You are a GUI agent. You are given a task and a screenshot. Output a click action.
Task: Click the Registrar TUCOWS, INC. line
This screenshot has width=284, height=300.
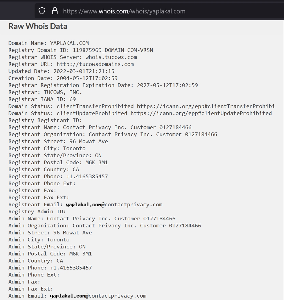point(45,92)
